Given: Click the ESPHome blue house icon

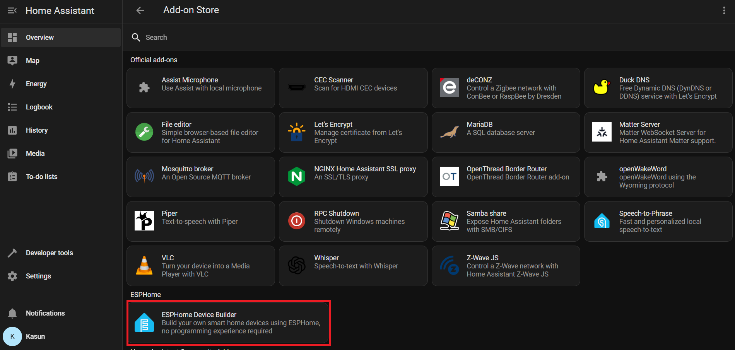Looking at the screenshot, I should point(144,323).
